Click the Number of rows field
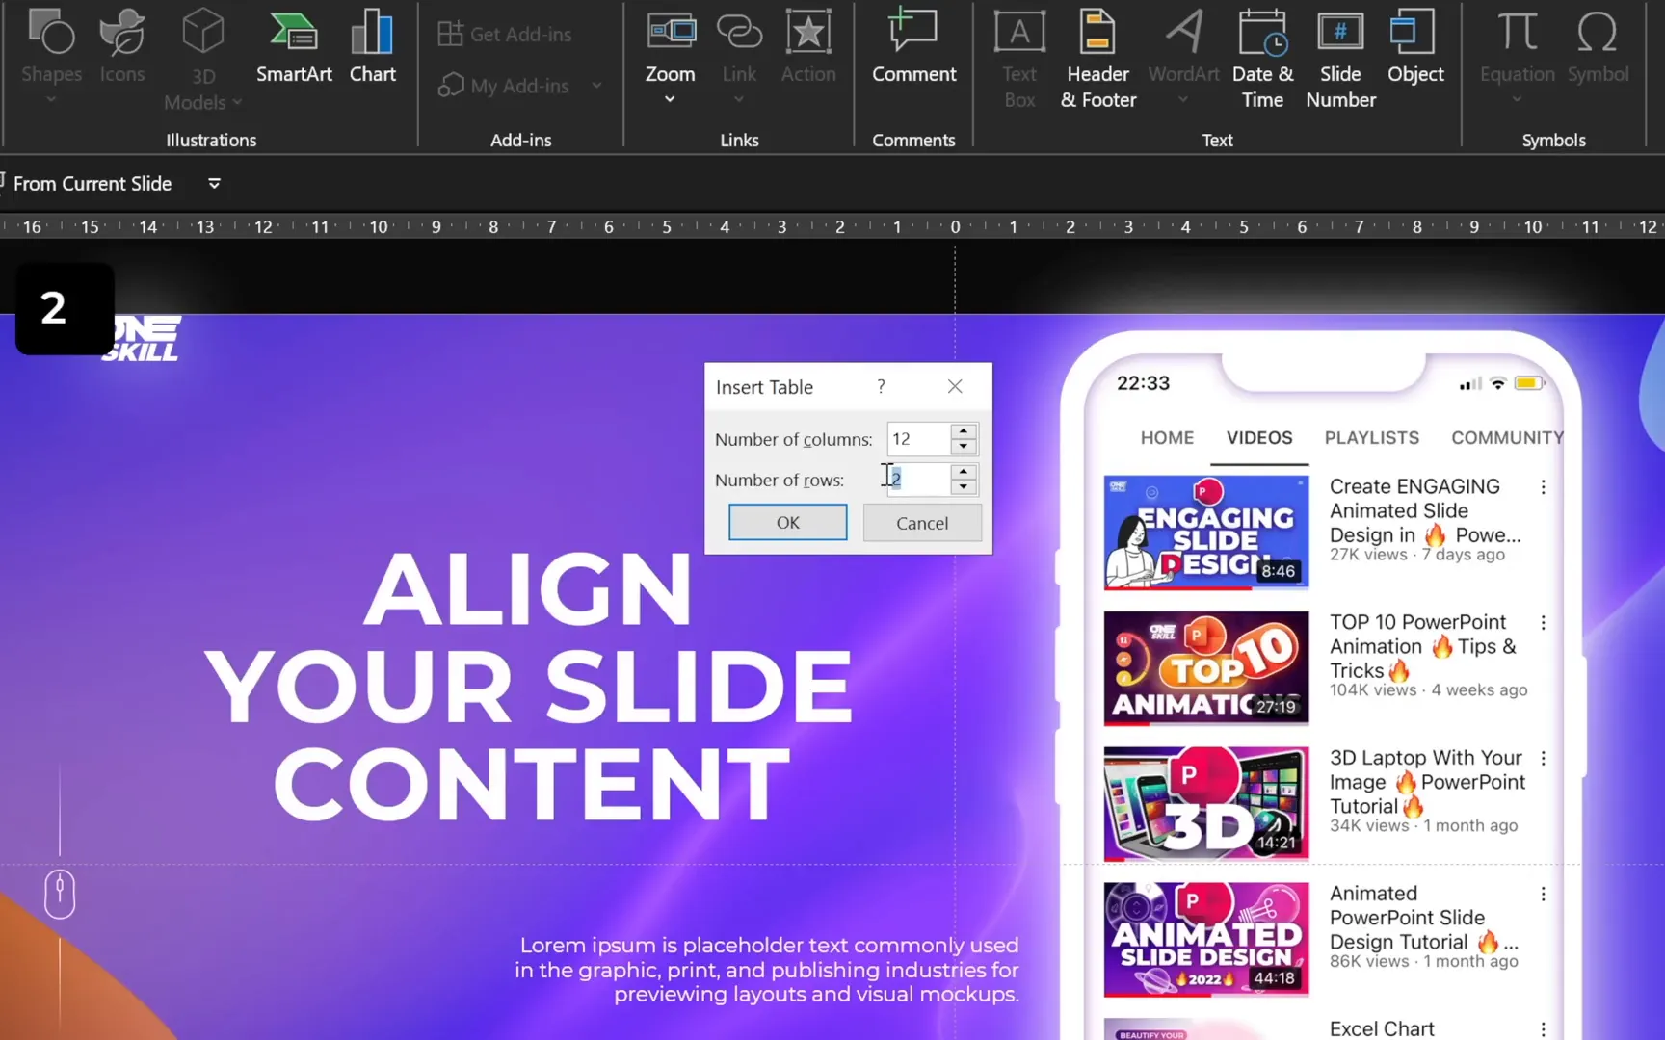 point(918,479)
